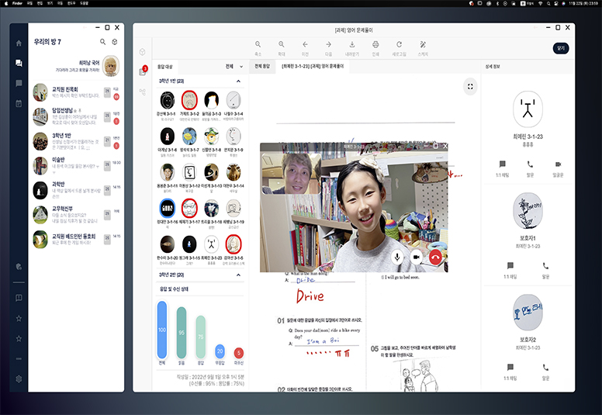
Task: Turn off the camera in video call
Action: [416, 257]
